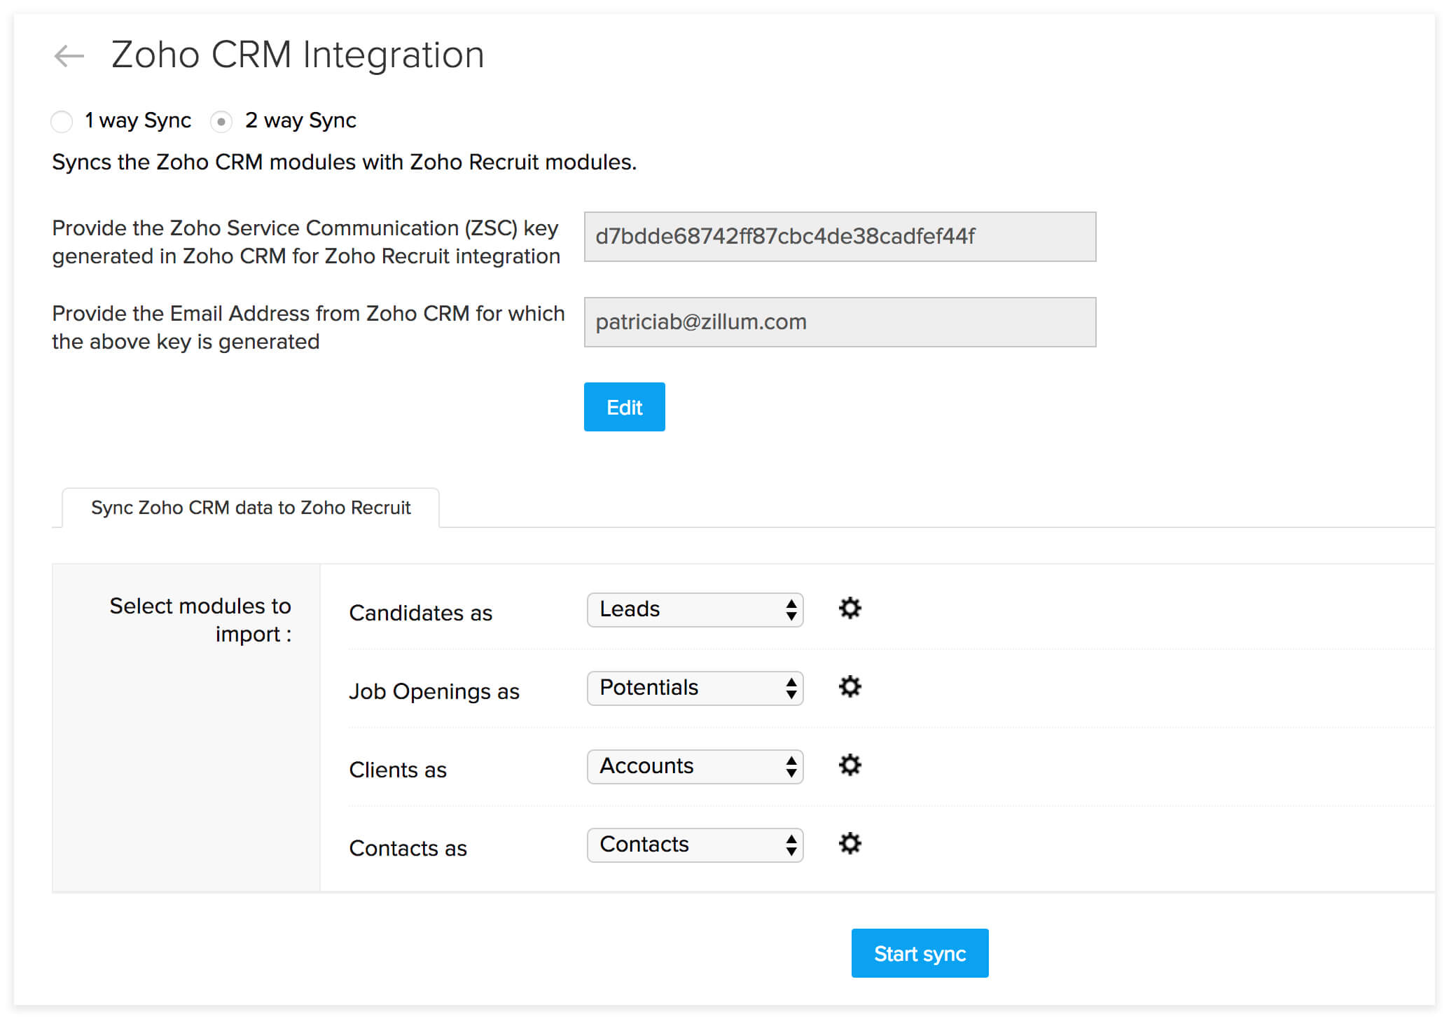1449x1019 pixels.
Task: Click the Candidates as row label
Action: 421,613
